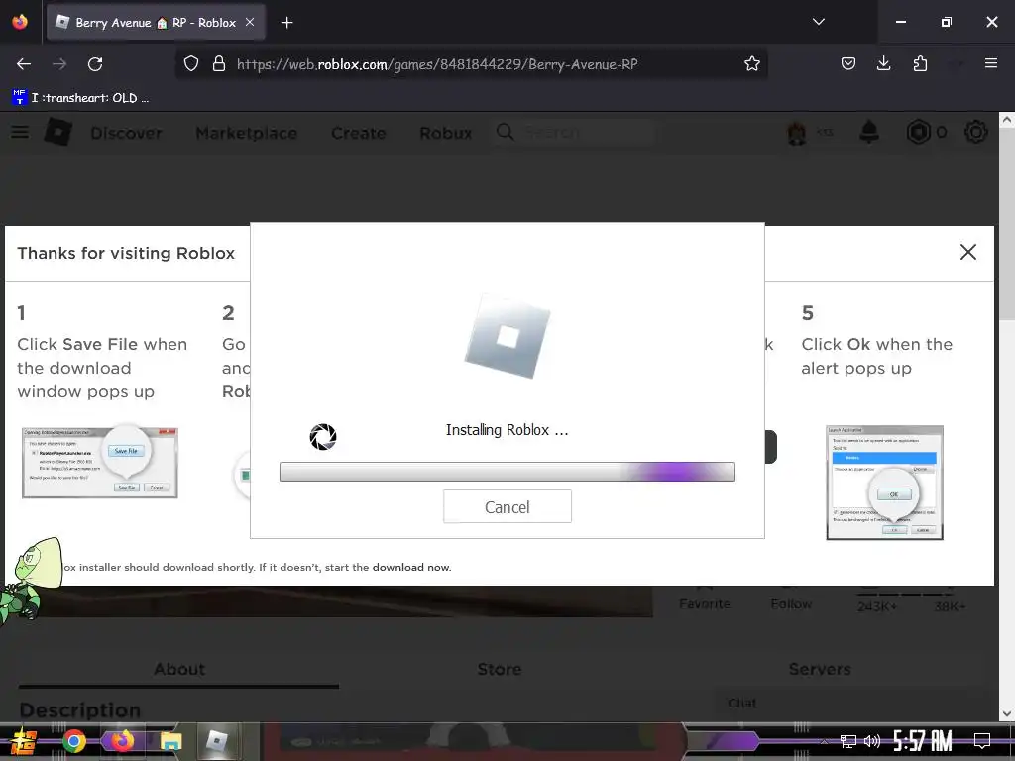Click the download now link
Screen dimensions: 1015x761
point(411,567)
